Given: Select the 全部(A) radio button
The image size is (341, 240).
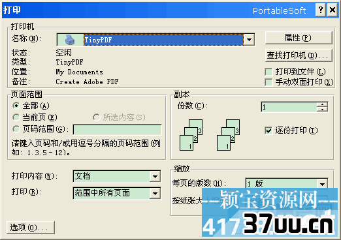Looking at the screenshot, I should [x=16, y=106].
